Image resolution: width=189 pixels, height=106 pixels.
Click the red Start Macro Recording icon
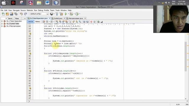click(91, 21)
